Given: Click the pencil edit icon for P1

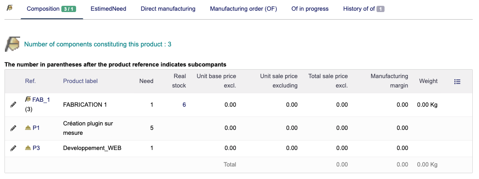Looking at the screenshot, I should click(13, 128).
